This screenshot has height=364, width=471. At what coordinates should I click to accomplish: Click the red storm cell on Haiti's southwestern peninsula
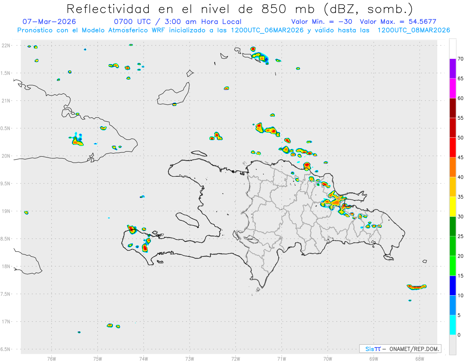[146, 247]
